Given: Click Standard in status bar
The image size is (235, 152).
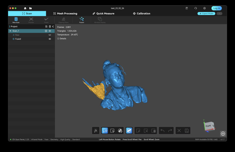Looking at the screenshot, I should 76,139.
